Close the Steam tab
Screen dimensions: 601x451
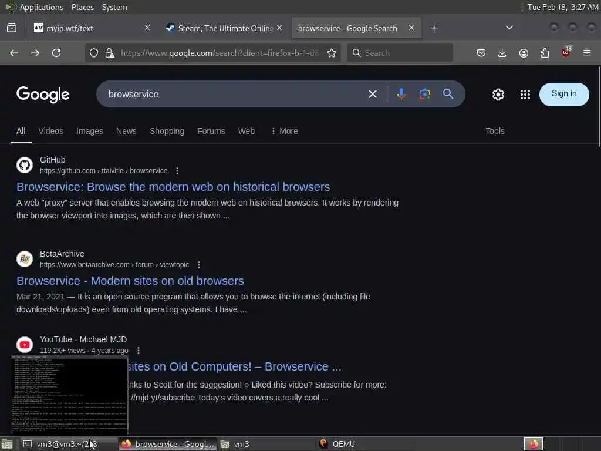click(x=279, y=28)
